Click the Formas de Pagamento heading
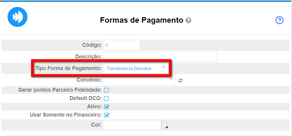Image resolution: width=292 pixels, height=136 pixels. click(x=142, y=20)
